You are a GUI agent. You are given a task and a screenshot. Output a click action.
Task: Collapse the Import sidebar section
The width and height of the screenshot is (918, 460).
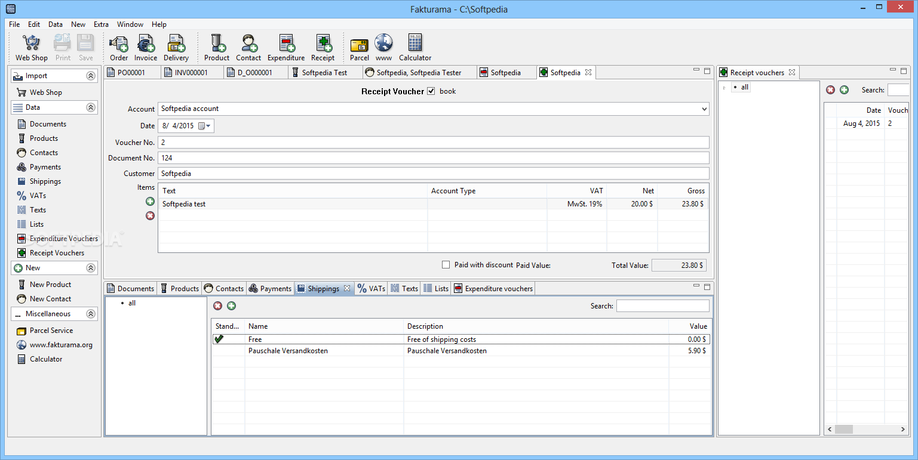[x=91, y=76]
